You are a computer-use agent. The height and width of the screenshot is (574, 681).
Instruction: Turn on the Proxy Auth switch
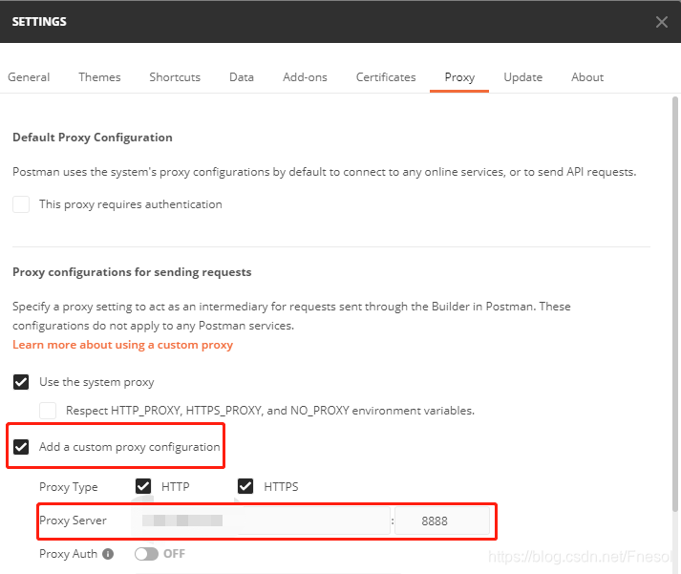click(146, 554)
